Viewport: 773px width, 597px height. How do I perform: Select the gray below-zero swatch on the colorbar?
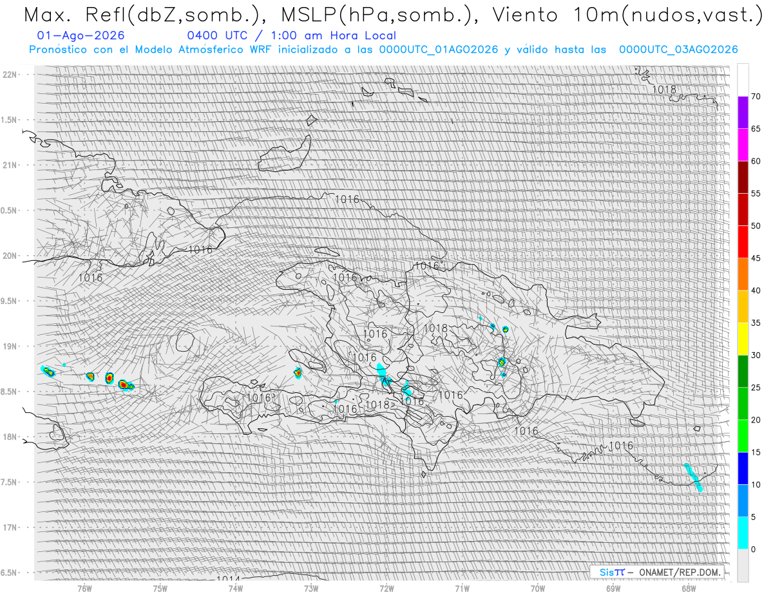click(x=743, y=565)
